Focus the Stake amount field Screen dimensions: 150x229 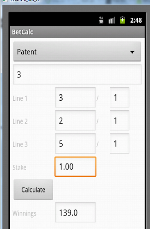(75, 167)
